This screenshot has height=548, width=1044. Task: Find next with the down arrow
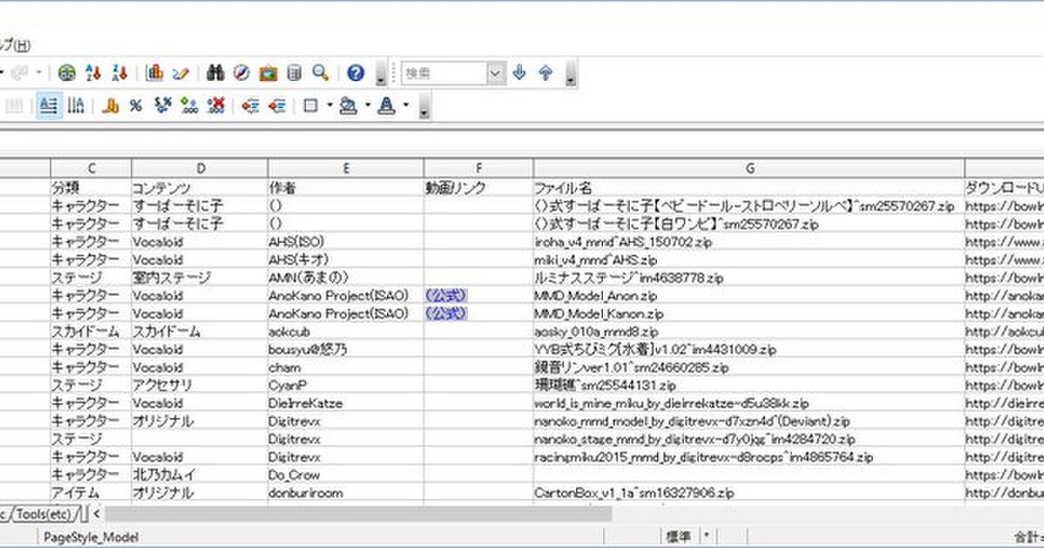(x=519, y=73)
